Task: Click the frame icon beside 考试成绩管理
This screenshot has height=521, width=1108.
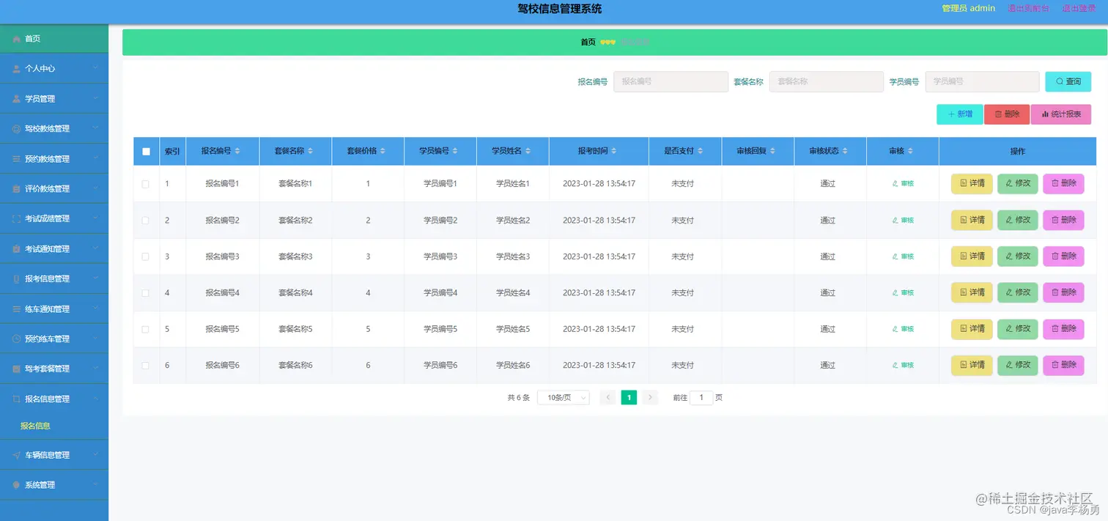Action: 16,219
